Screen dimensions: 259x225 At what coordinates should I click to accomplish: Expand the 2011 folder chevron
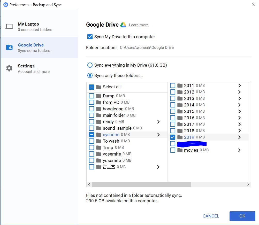coord(240,86)
